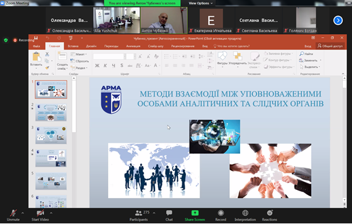
Task: Toggle bold Ж formatting
Action: pos(97,66)
